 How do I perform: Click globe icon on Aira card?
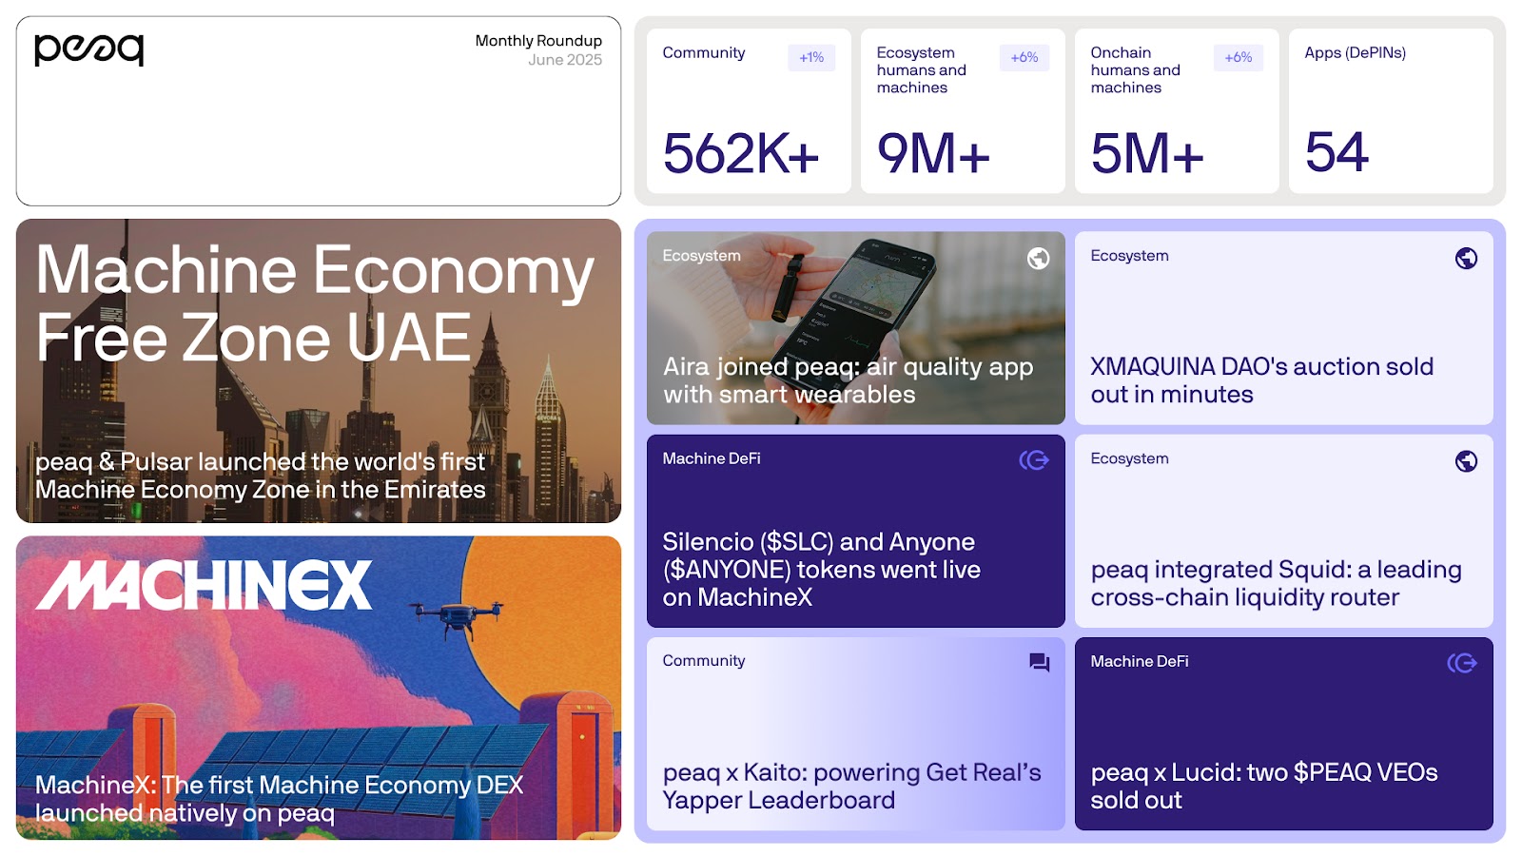1038,258
